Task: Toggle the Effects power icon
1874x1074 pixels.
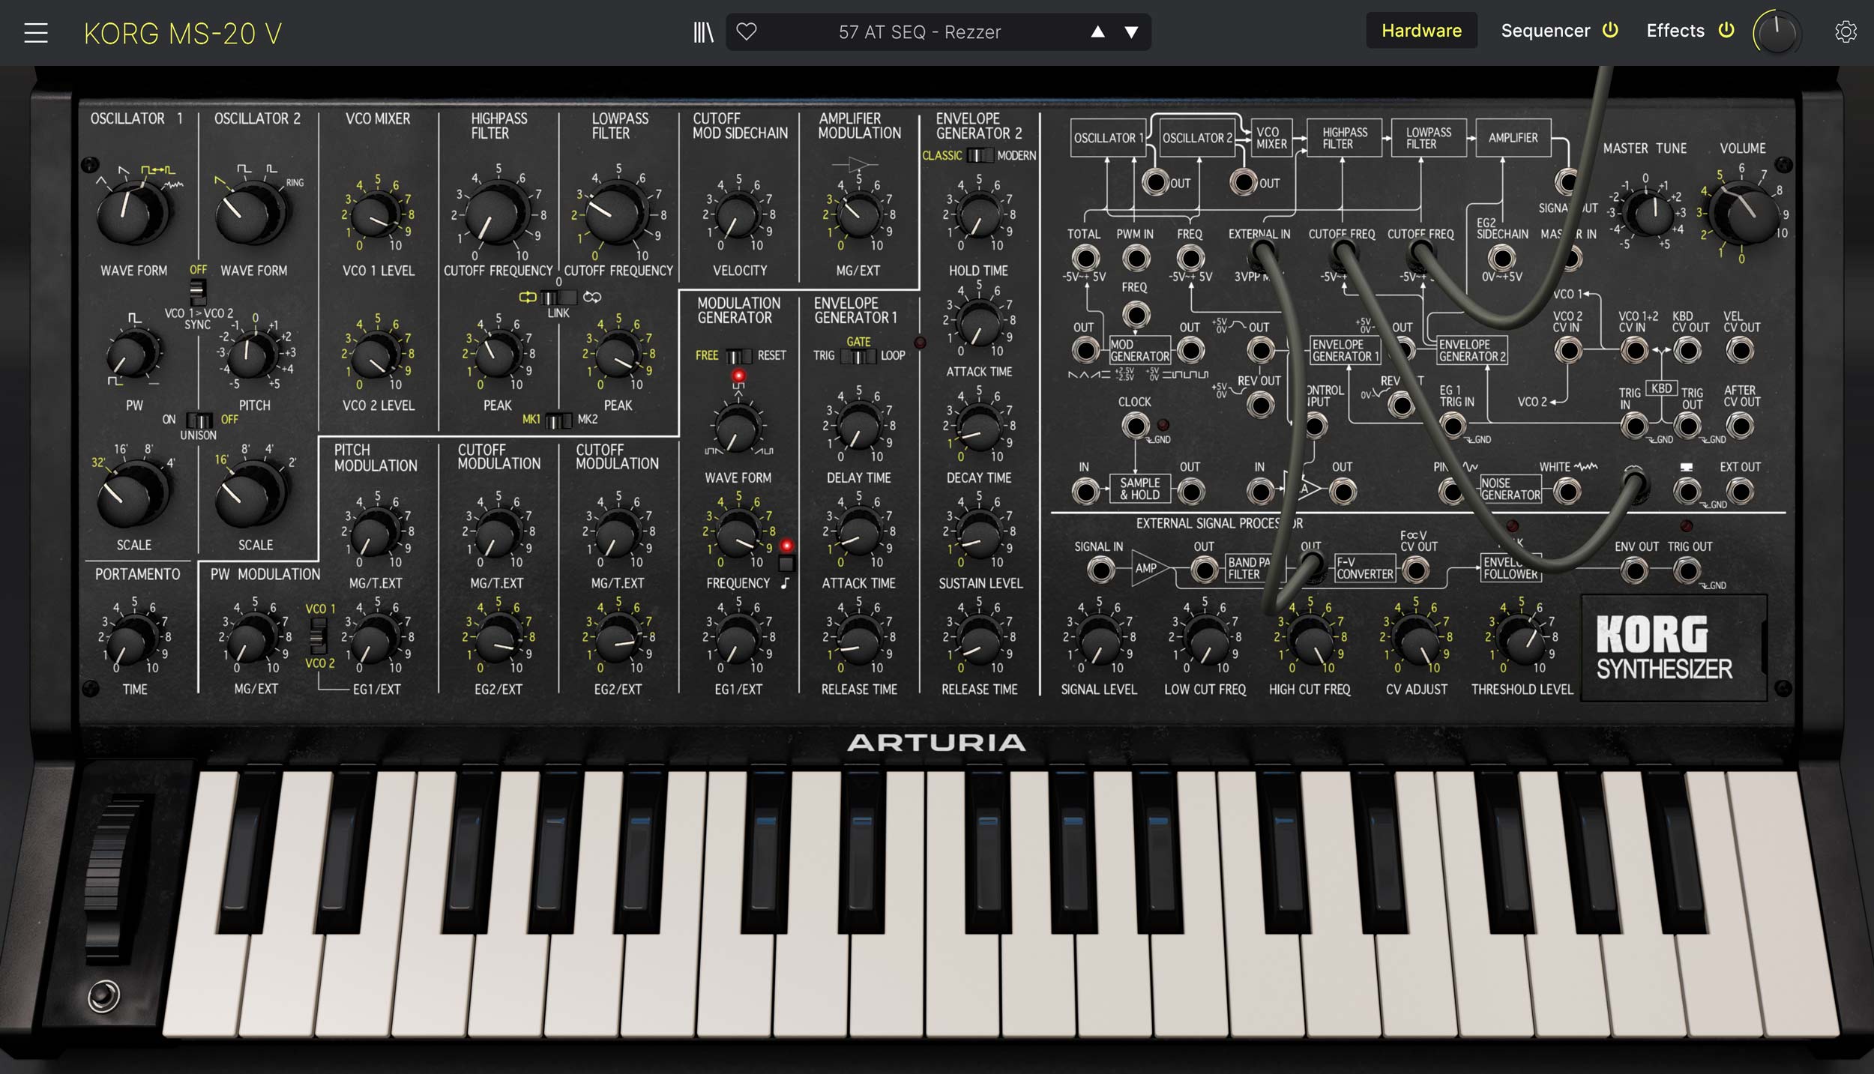Action: 1727,31
